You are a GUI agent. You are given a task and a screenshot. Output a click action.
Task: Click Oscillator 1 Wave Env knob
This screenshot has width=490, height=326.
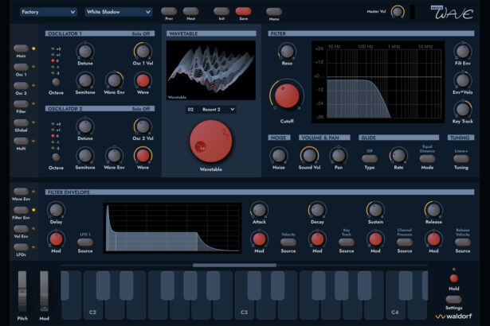114,80
